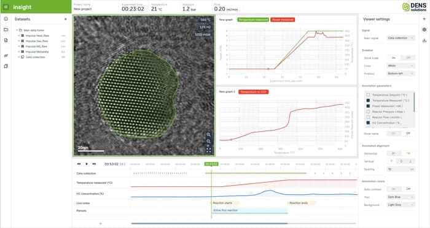
Task: Open the line chart sidebar icon
Action: pyautogui.click(x=6, y=56)
